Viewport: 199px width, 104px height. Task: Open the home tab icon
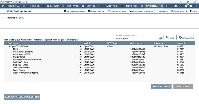coord(3,6)
